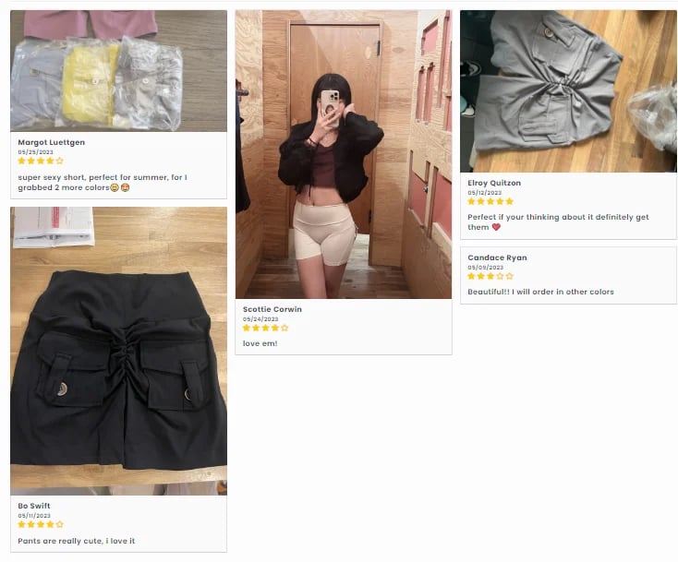Viewport: 678px width, 562px height.
Task: Click Candace Ryan reviewer name
Action: [x=497, y=257]
